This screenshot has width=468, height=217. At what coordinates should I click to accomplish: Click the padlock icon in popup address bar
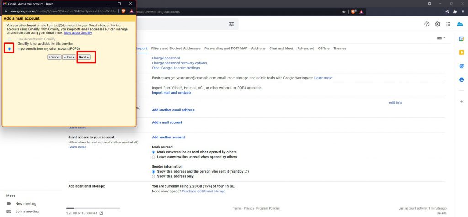click(x=6, y=11)
